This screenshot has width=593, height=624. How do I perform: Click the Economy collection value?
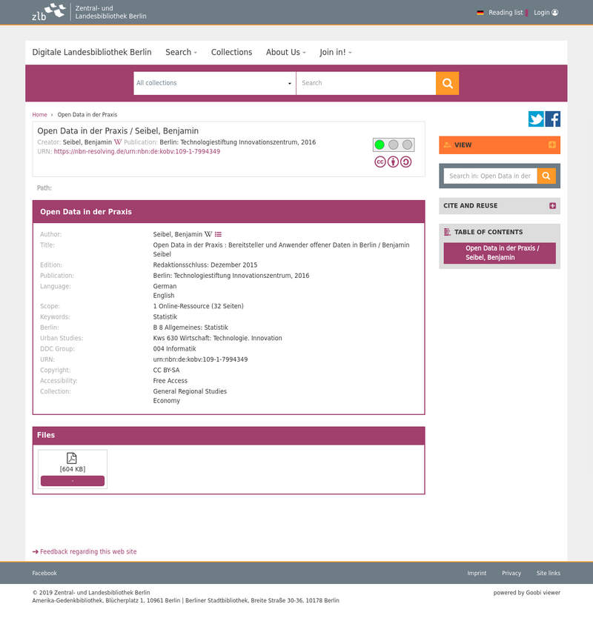click(166, 401)
